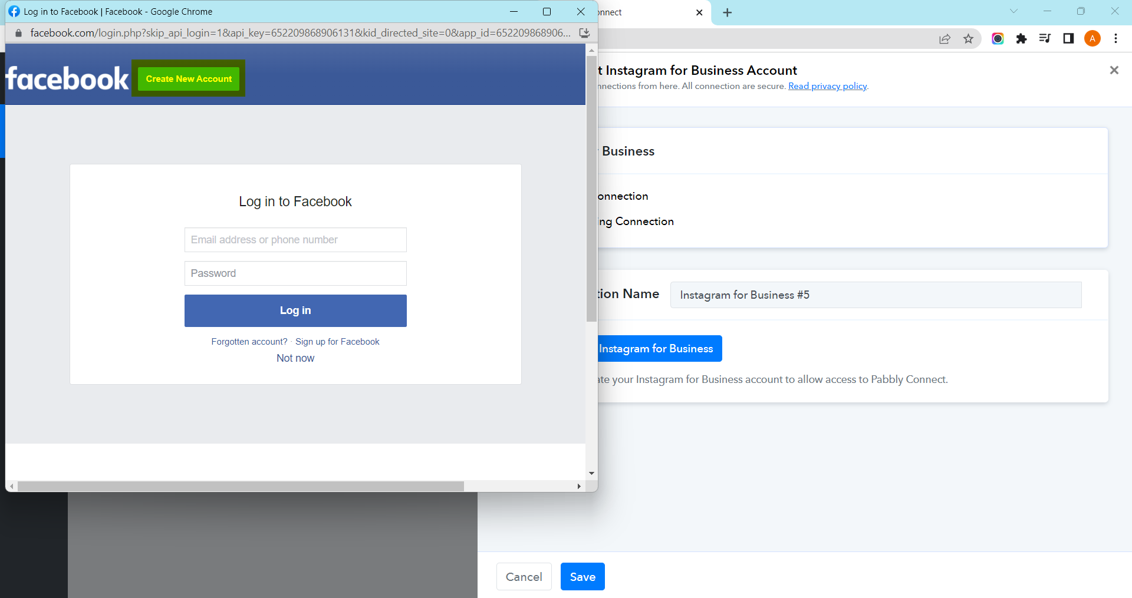This screenshot has height=598, width=1132.
Task: Open the Sign up for Facebook link
Action: coord(337,342)
